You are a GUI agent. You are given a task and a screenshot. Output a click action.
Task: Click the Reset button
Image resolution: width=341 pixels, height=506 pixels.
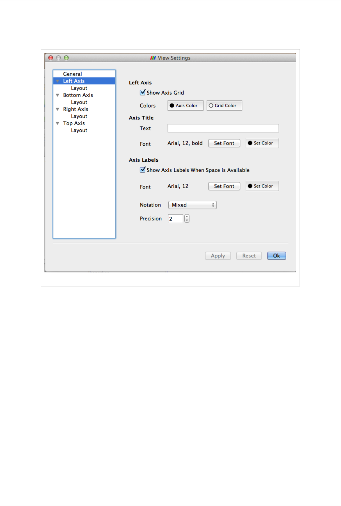[x=249, y=256]
